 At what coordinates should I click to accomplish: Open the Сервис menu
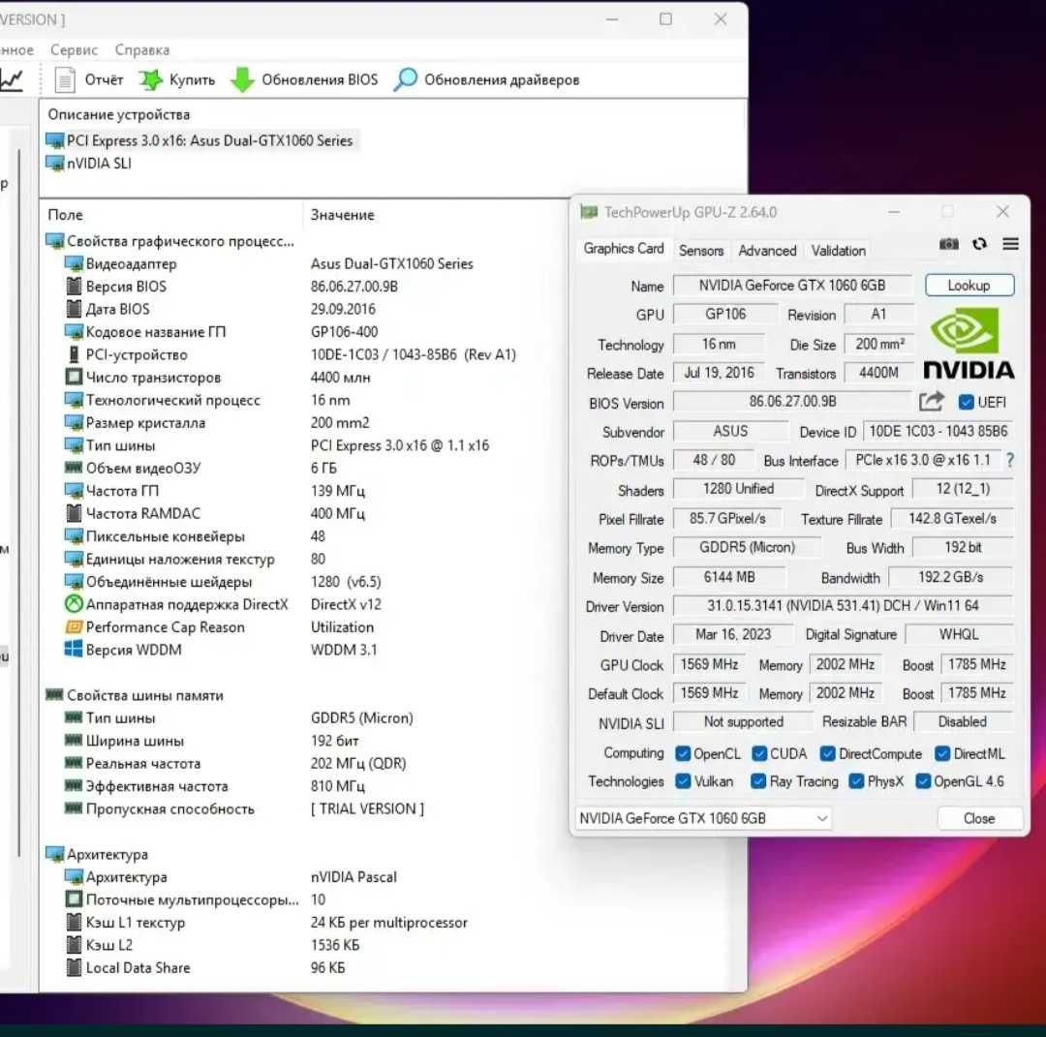74,50
